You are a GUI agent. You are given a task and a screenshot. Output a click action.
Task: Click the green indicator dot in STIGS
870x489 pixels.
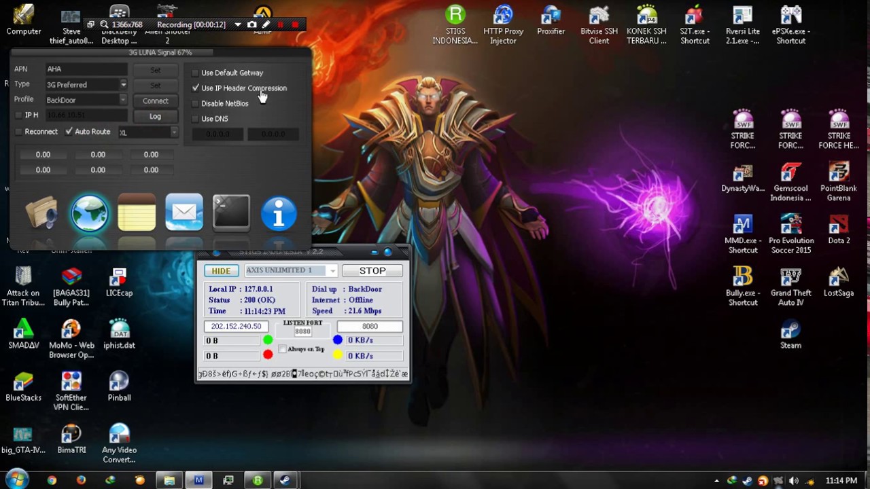pyautogui.click(x=268, y=340)
